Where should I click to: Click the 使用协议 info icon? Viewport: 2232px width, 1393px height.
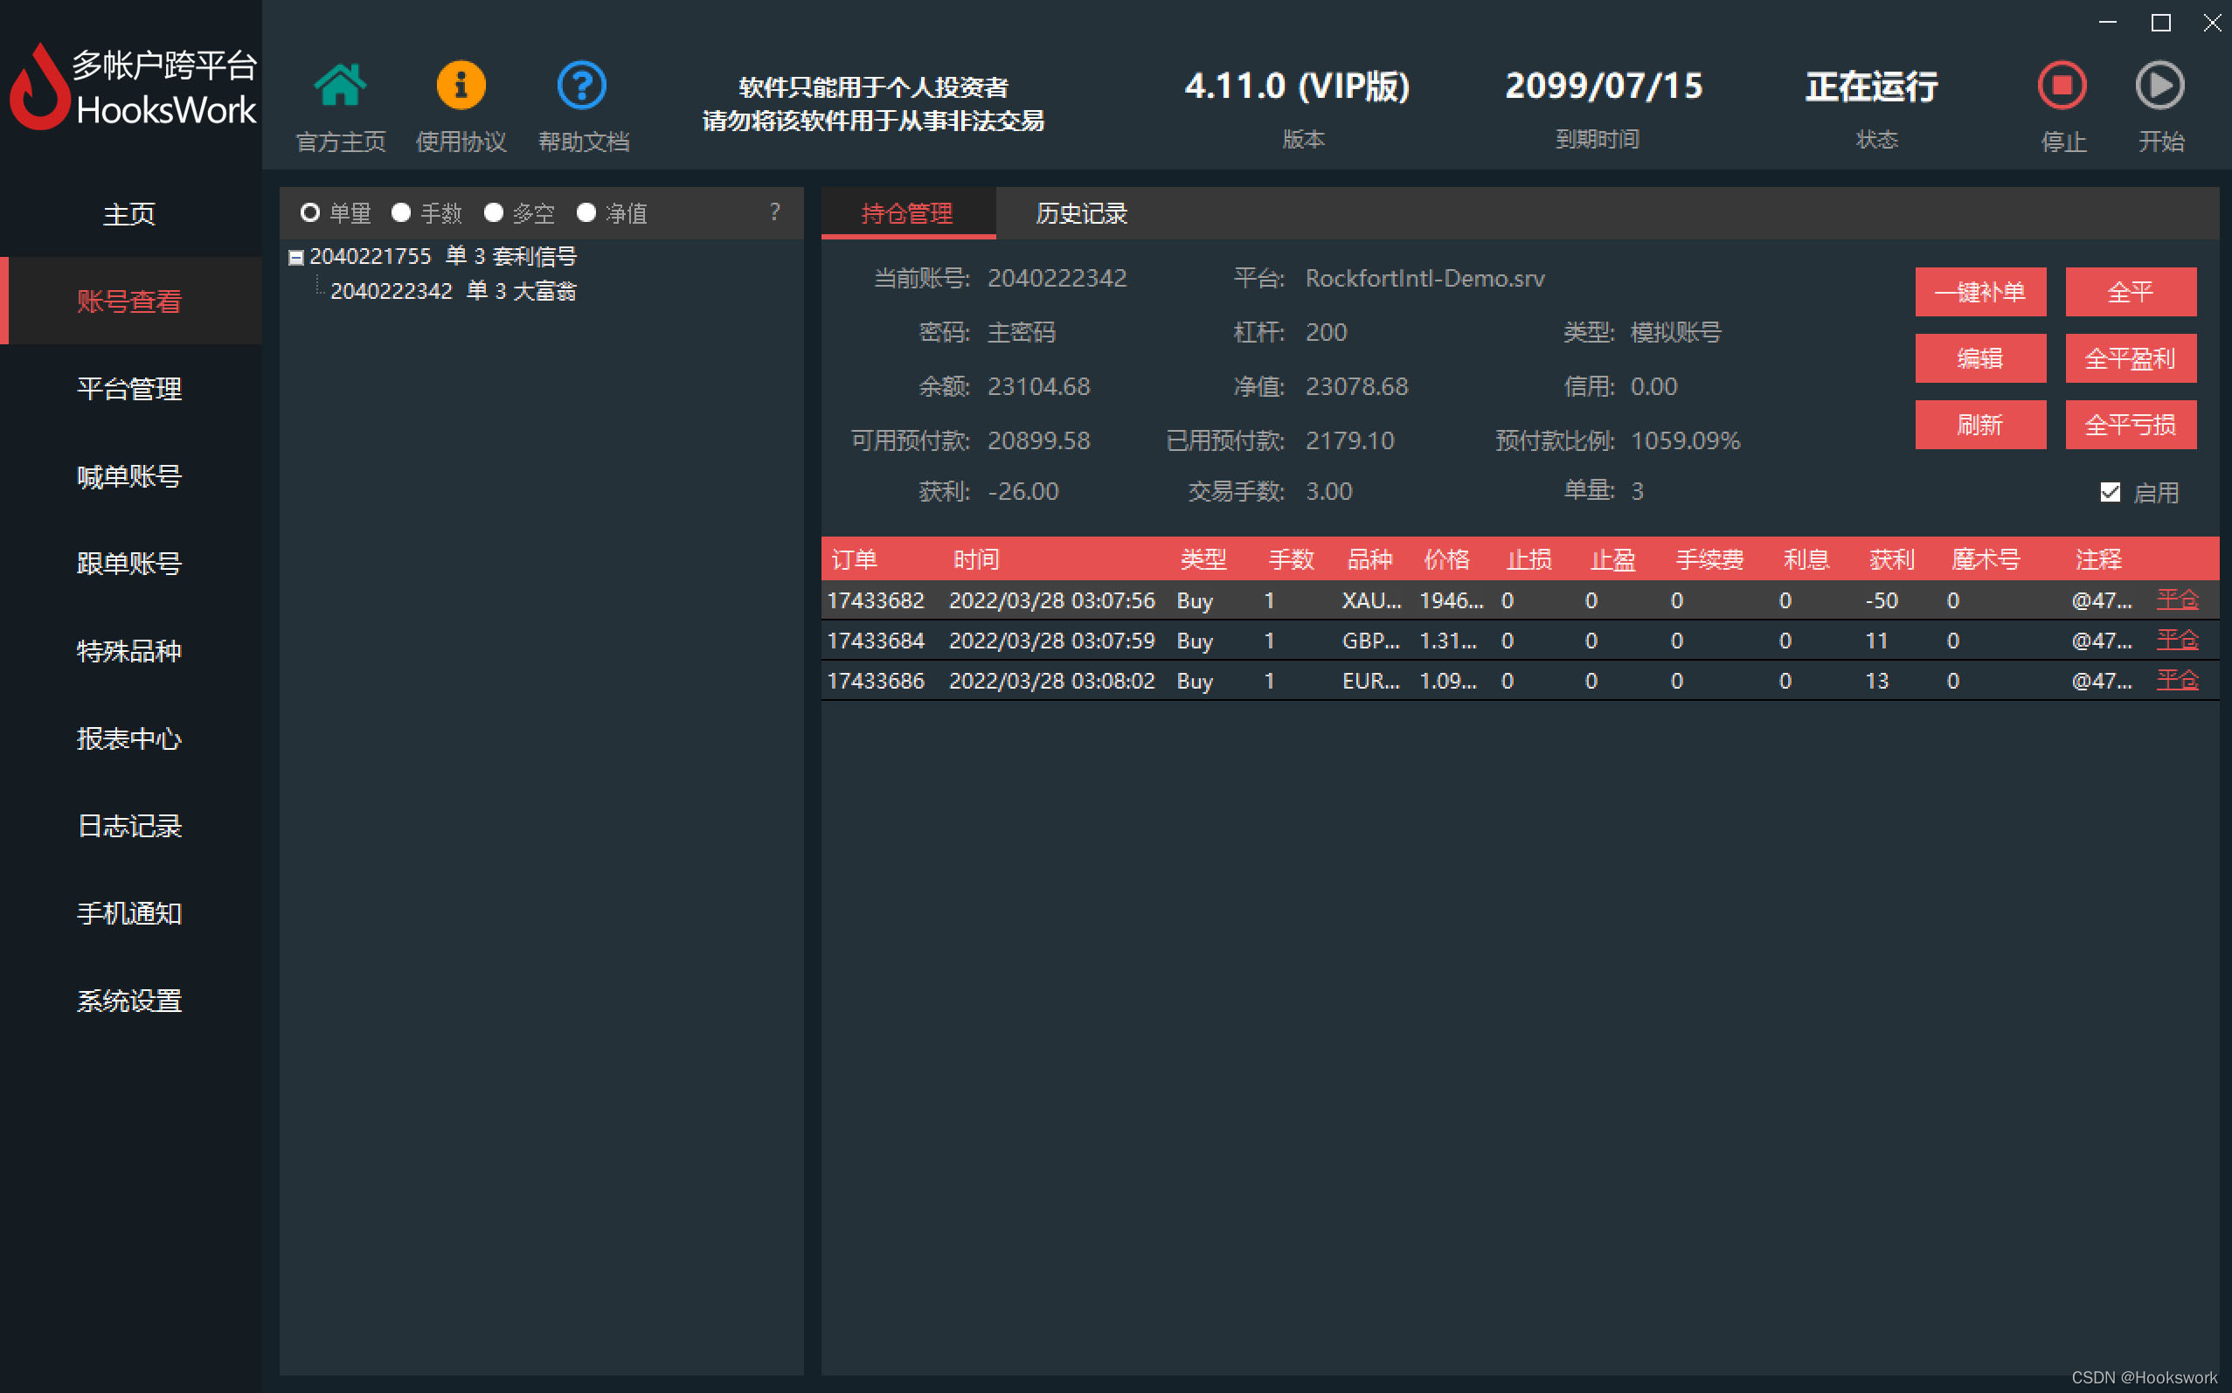pos(461,86)
